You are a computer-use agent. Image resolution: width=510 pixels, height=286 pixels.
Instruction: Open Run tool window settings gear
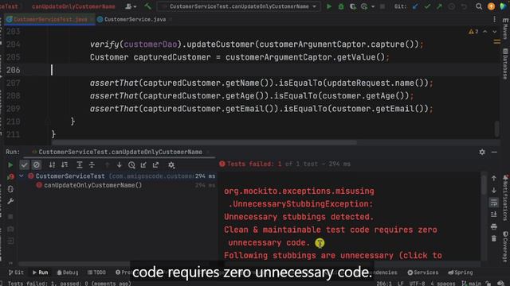(482, 152)
